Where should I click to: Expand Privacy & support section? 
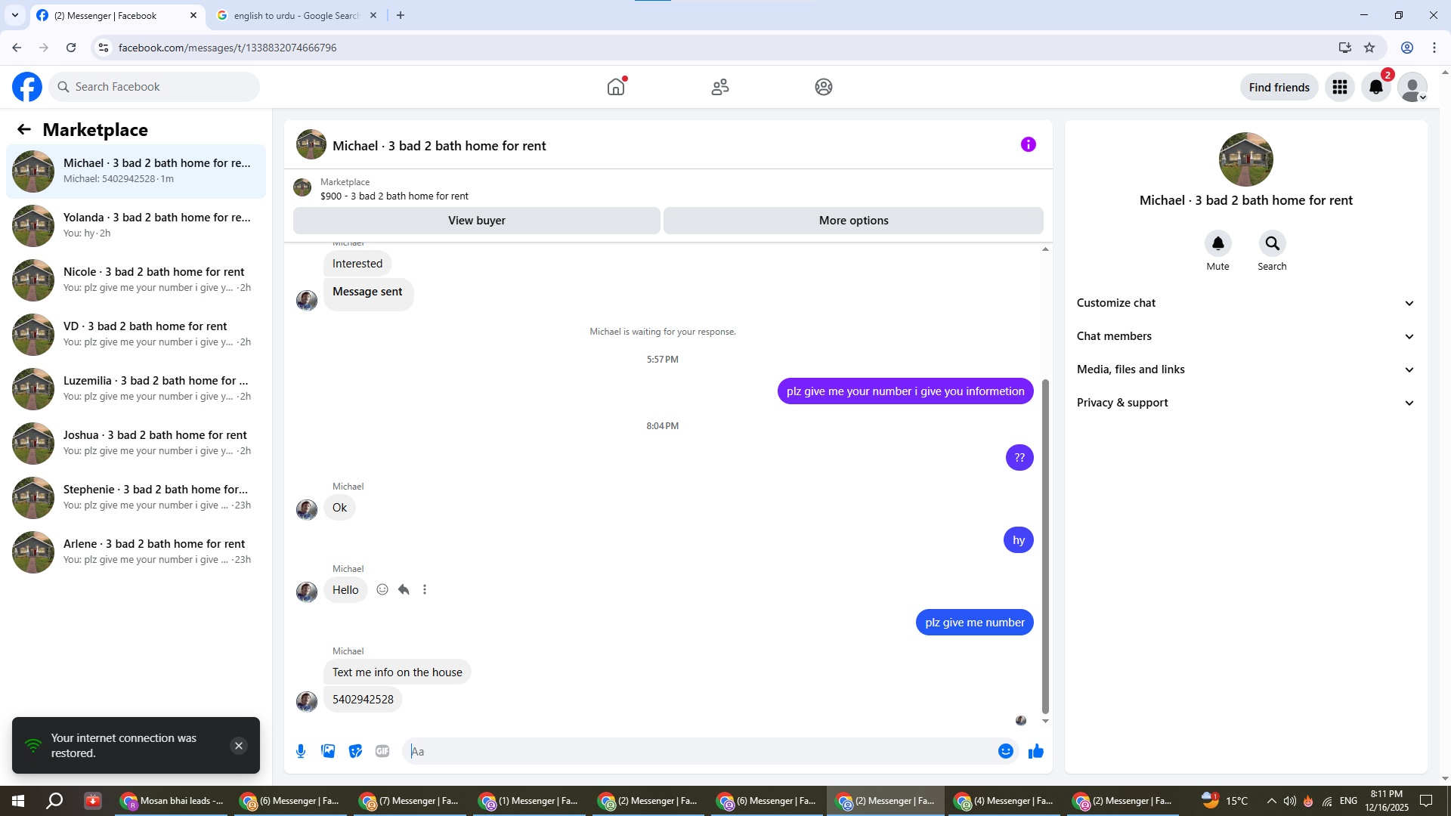(x=1246, y=403)
